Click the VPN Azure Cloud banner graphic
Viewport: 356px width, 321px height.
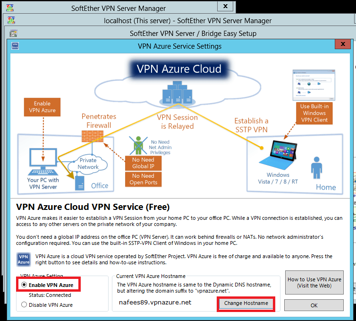(x=179, y=69)
